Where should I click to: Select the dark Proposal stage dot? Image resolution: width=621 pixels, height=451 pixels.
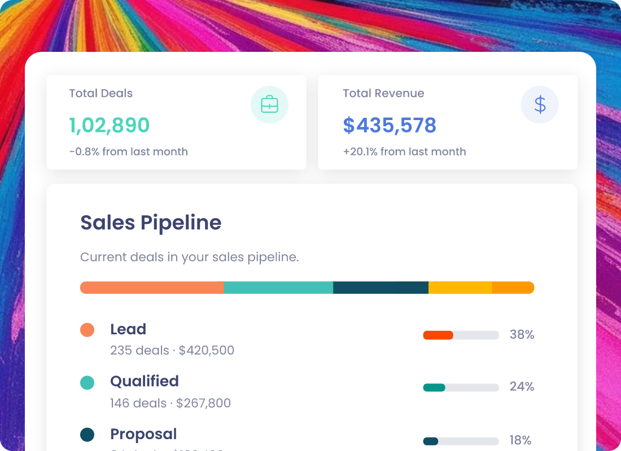[x=87, y=435]
